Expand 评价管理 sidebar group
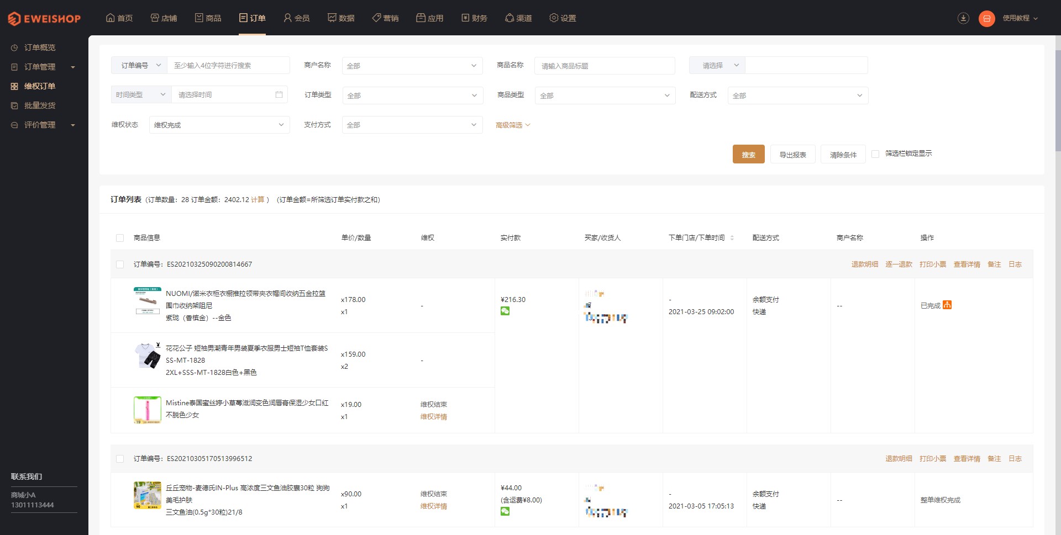Screen dimensions: 1061x535 pyautogui.click(x=43, y=125)
